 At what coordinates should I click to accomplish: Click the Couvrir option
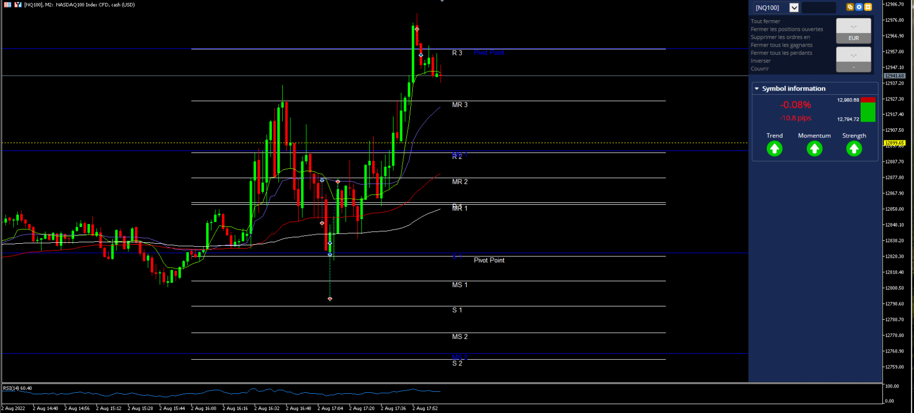[760, 68]
